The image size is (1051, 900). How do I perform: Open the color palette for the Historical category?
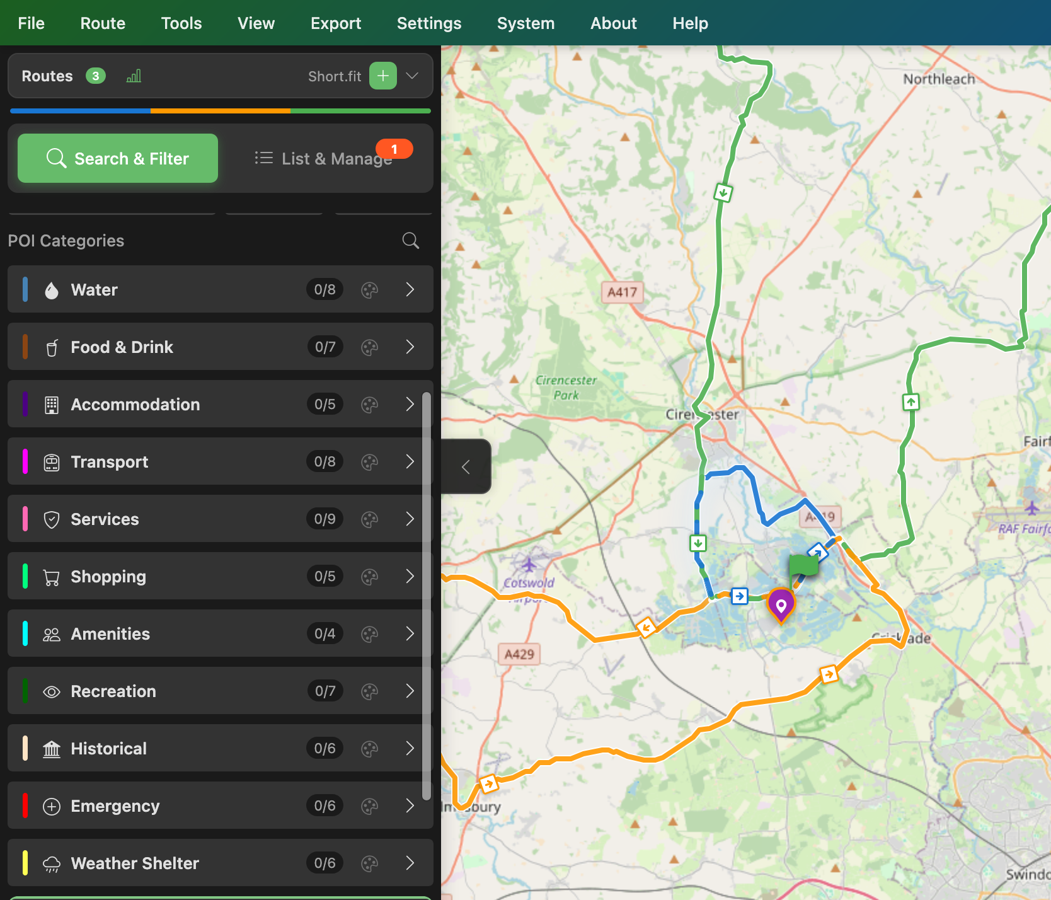369,749
